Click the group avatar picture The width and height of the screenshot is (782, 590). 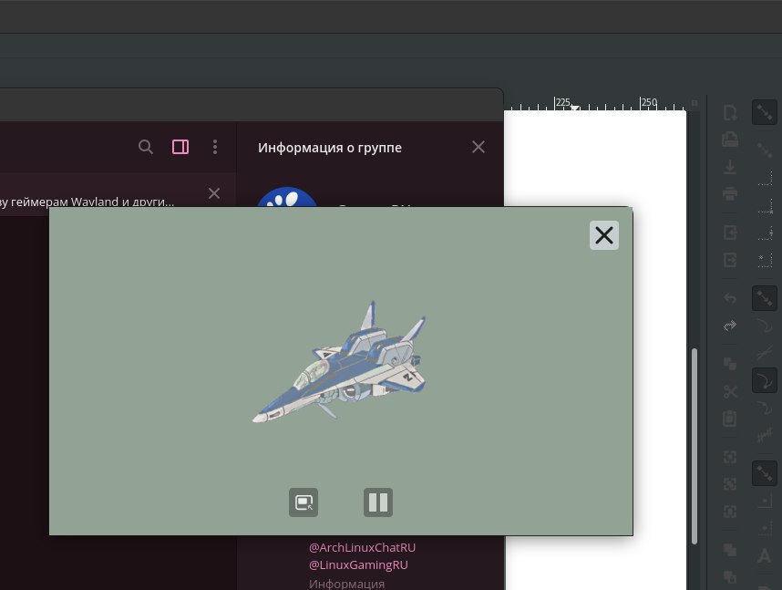[x=287, y=197]
